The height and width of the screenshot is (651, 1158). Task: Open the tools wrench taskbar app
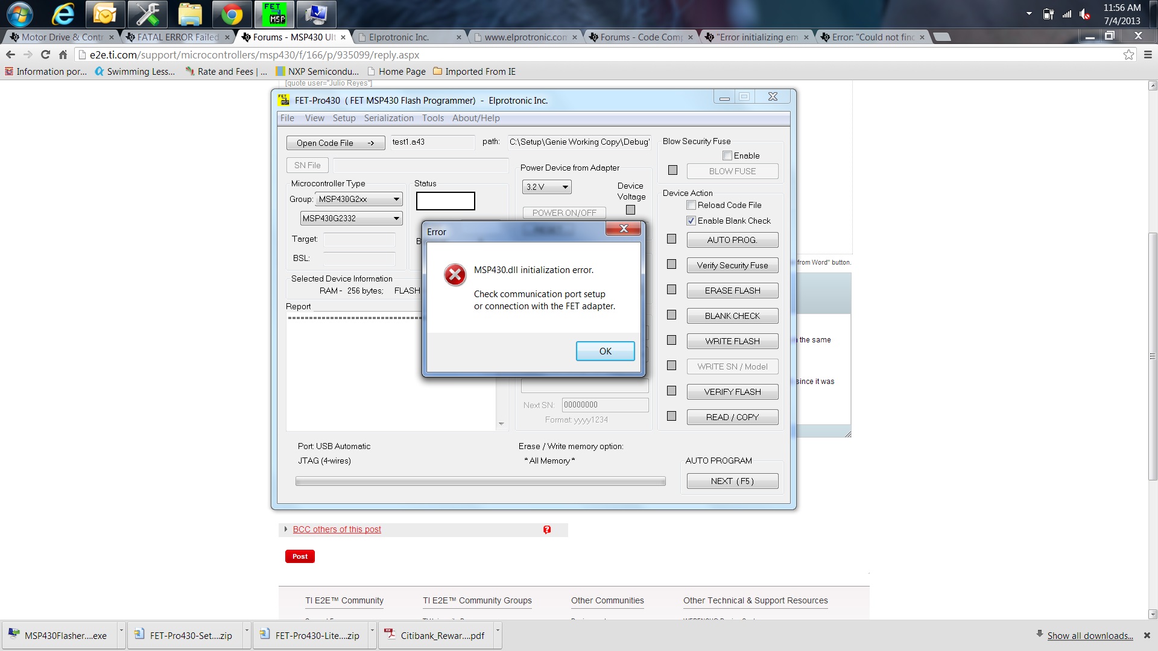(147, 14)
